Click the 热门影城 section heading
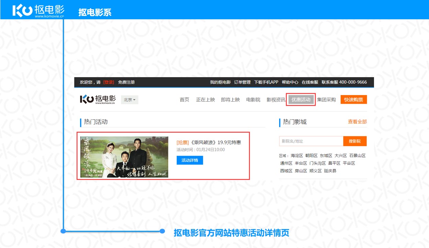Image resolution: width=429 pixels, height=248 pixels. [x=295, y=122]
